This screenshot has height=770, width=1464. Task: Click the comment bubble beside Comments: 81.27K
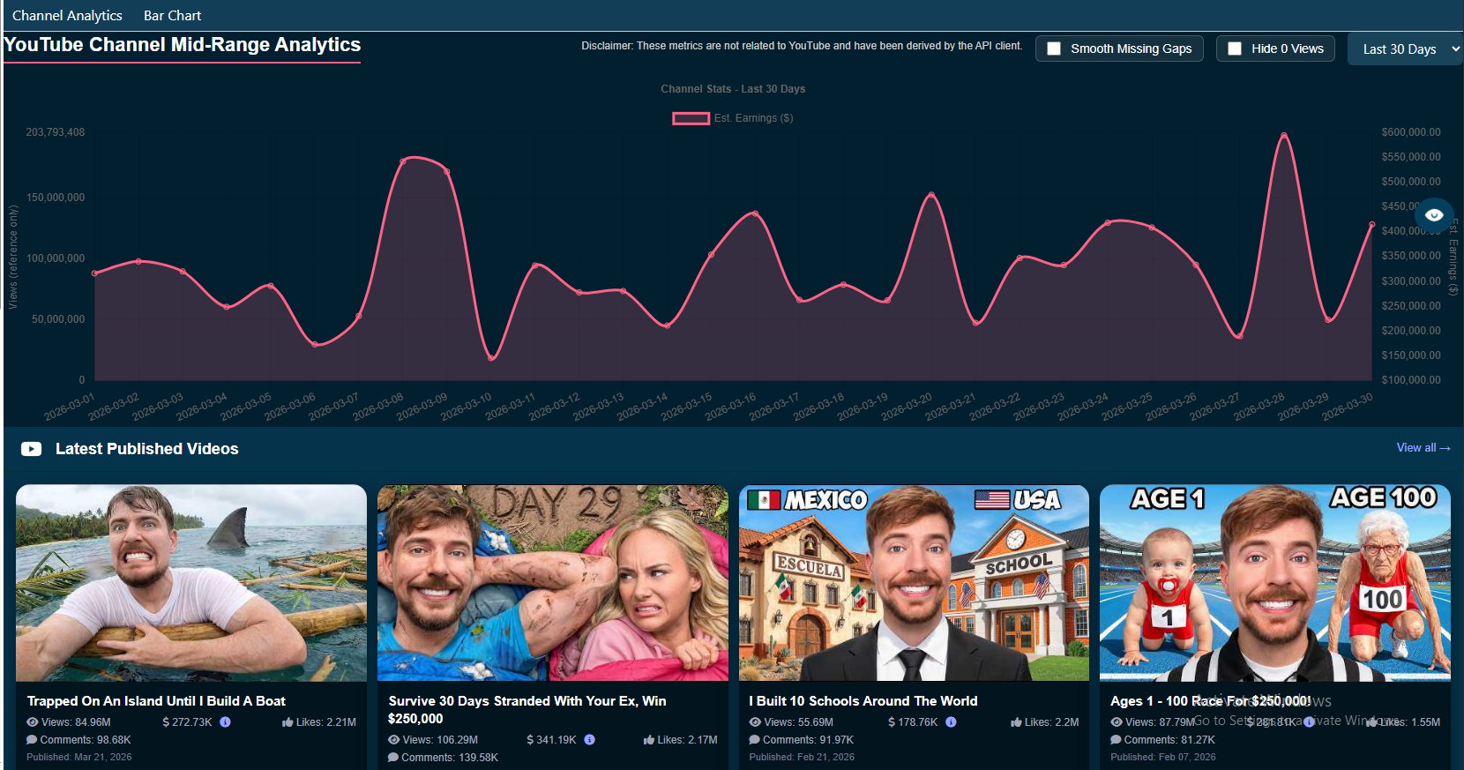click(1116, 740)
